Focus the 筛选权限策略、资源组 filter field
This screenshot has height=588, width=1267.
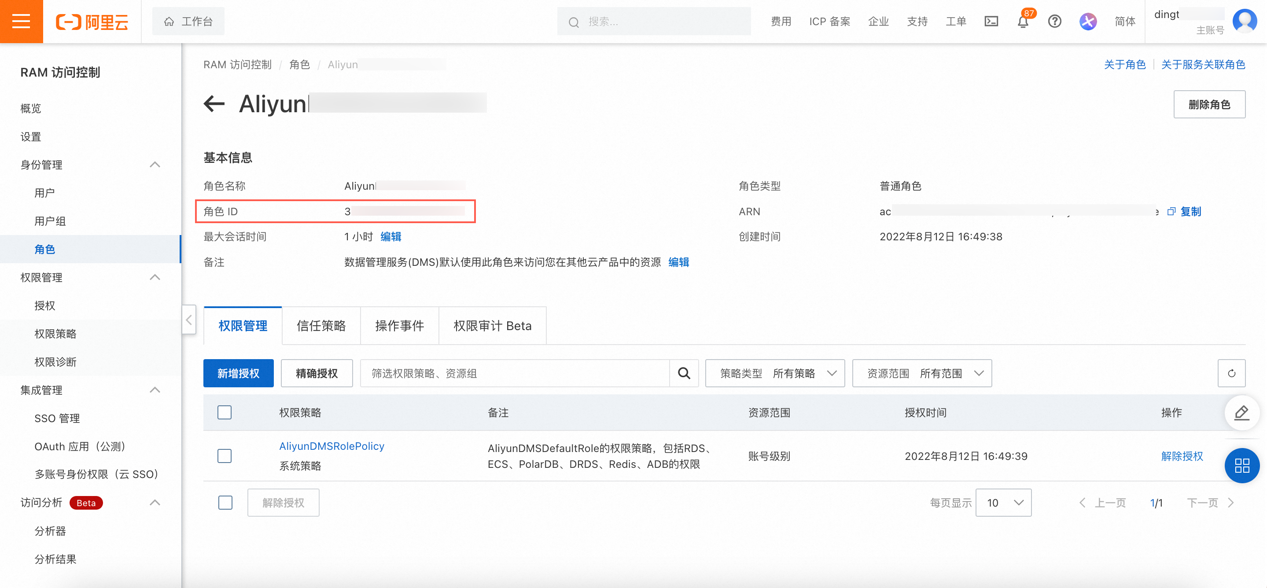(515, 373)
